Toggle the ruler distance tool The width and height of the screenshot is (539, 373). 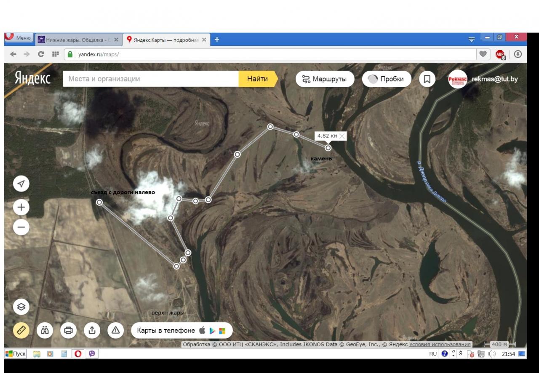pyautogui.click(x=21, y=331)
